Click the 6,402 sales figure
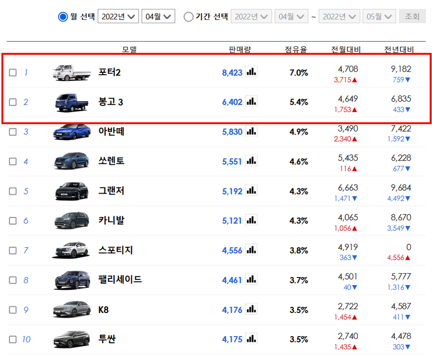This screenshot has width=432, height=356. [x=232, y=102]
